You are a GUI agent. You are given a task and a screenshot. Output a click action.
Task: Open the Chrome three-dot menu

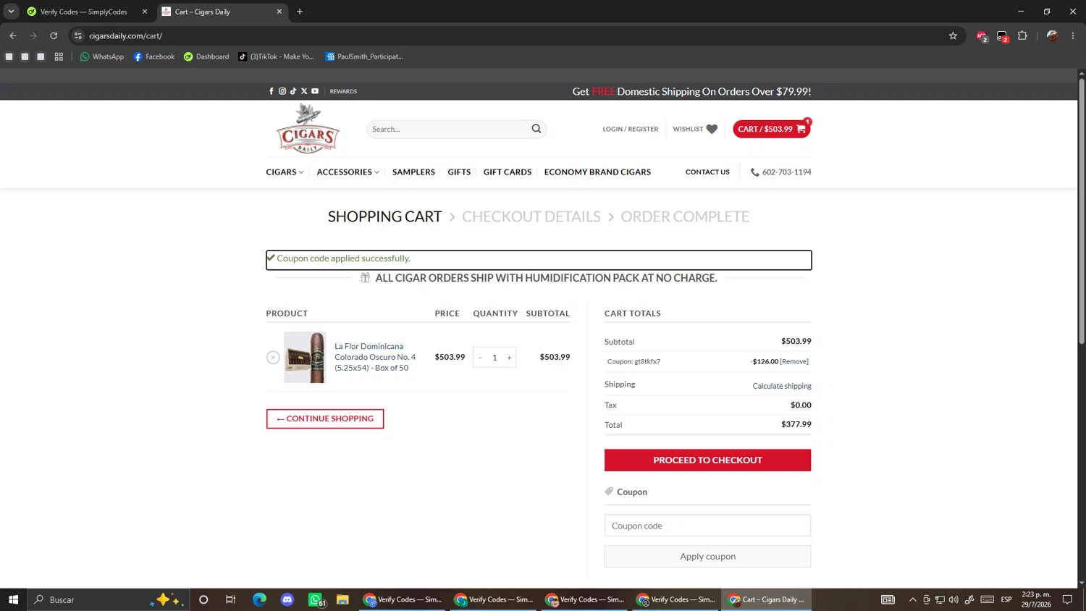coord(1073,35)
